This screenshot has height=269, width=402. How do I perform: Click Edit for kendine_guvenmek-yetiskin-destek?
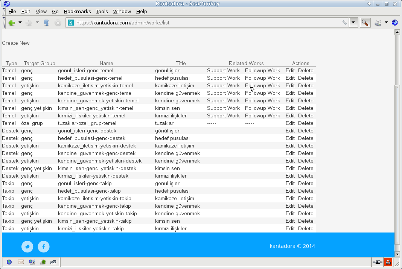click(290, 161)
